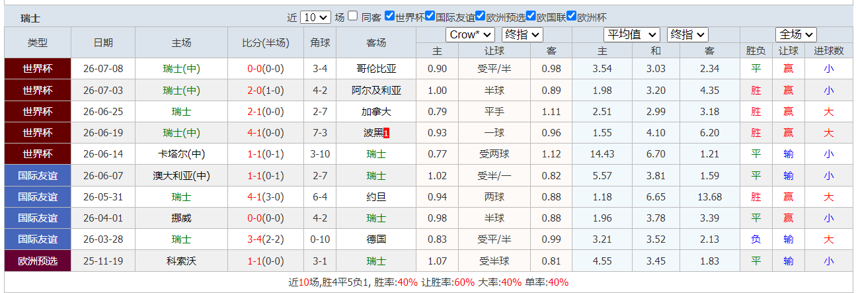Click the 日期 column header
This screenshot has height=293, width=856.
click(103, 42)
